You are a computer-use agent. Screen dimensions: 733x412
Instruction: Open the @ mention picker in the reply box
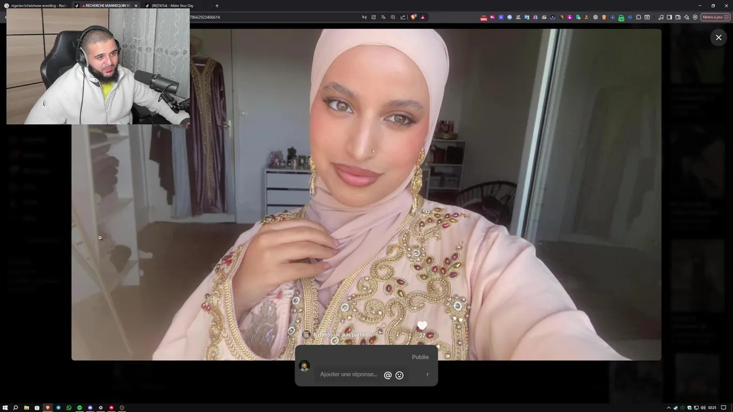pos(388,375)
